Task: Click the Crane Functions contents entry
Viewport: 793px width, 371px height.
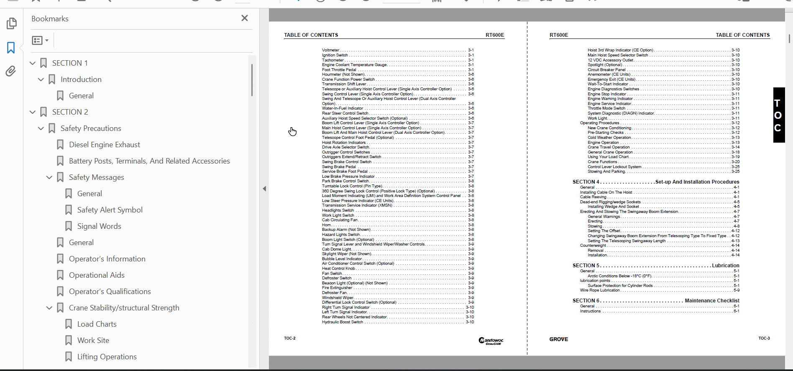Action: [663, 162]
